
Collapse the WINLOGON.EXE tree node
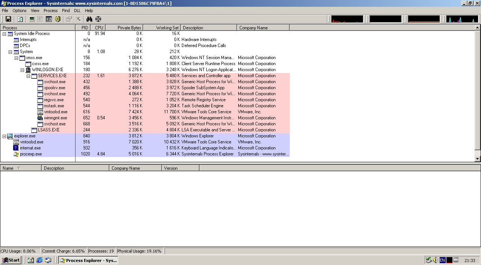23,70
